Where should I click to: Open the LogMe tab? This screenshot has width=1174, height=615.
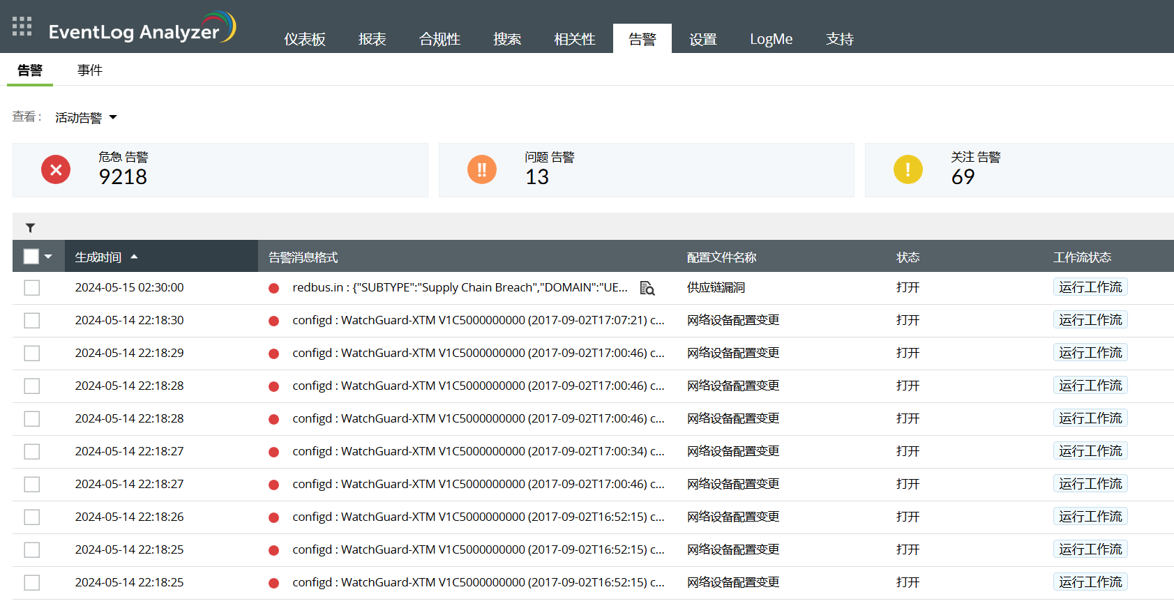[x=772, y=39]
